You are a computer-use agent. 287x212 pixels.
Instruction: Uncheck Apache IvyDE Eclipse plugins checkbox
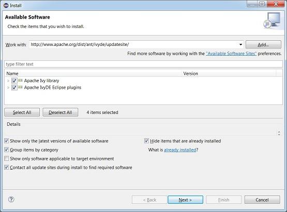(x=14, y=88)
